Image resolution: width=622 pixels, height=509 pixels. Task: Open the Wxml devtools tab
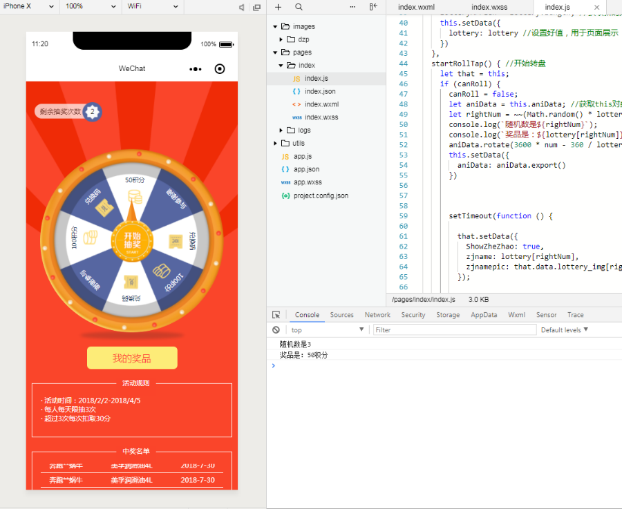point(516,315)
